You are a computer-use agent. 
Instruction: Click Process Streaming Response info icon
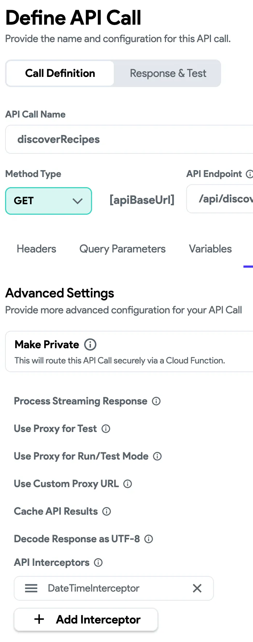[156, 401]
